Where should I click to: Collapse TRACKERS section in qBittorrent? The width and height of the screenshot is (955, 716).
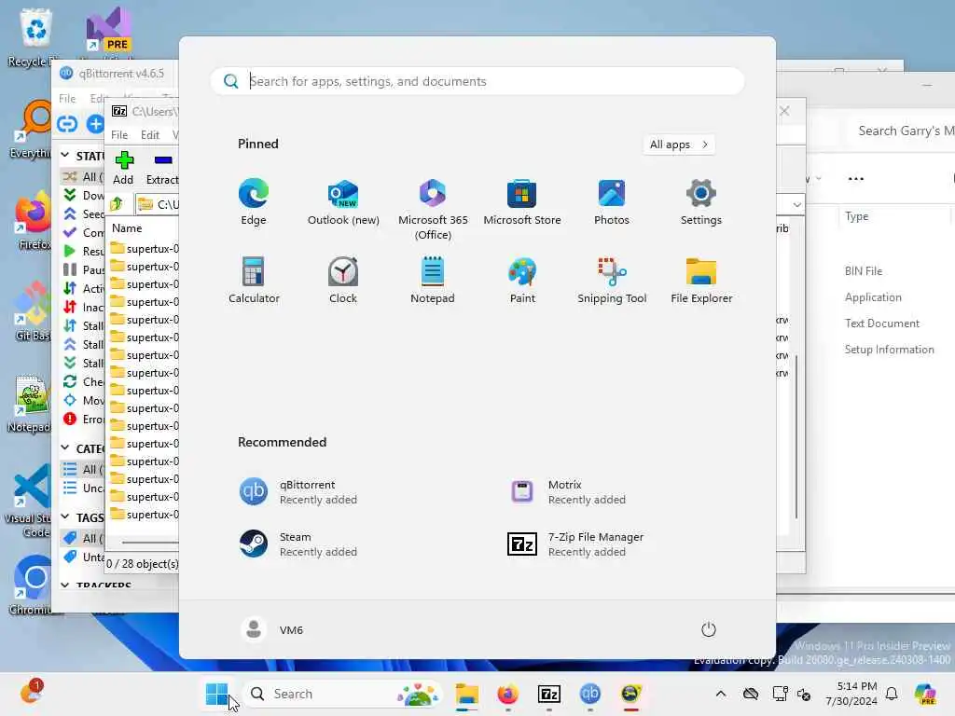coord(64,585)
